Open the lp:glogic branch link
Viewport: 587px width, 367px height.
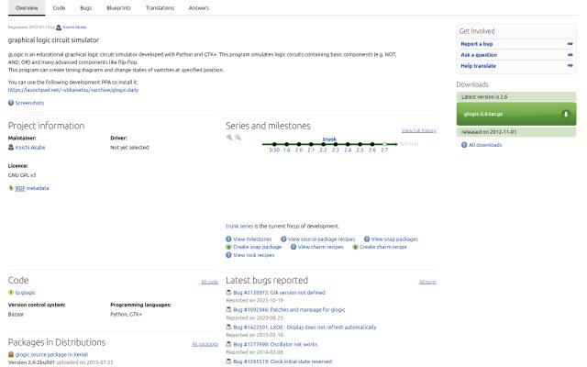pos(26,293)
